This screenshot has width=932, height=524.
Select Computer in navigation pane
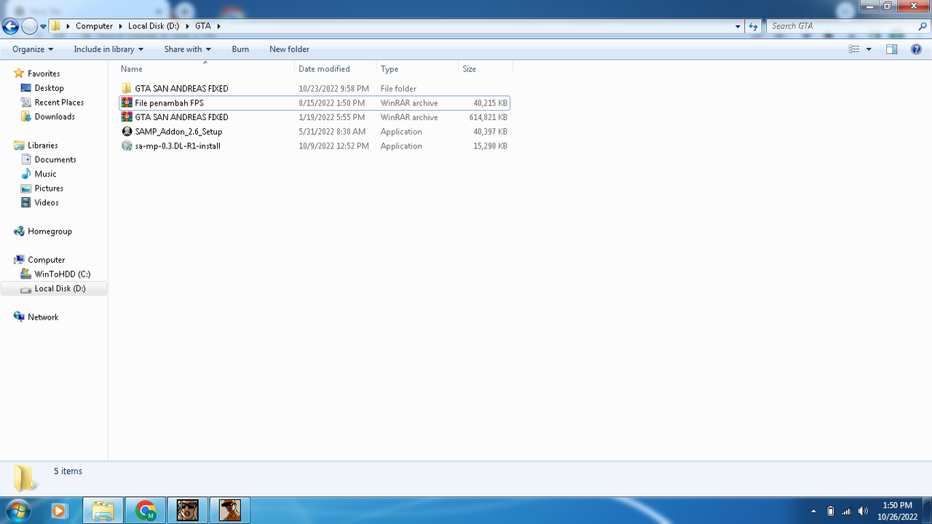[46, 260]
